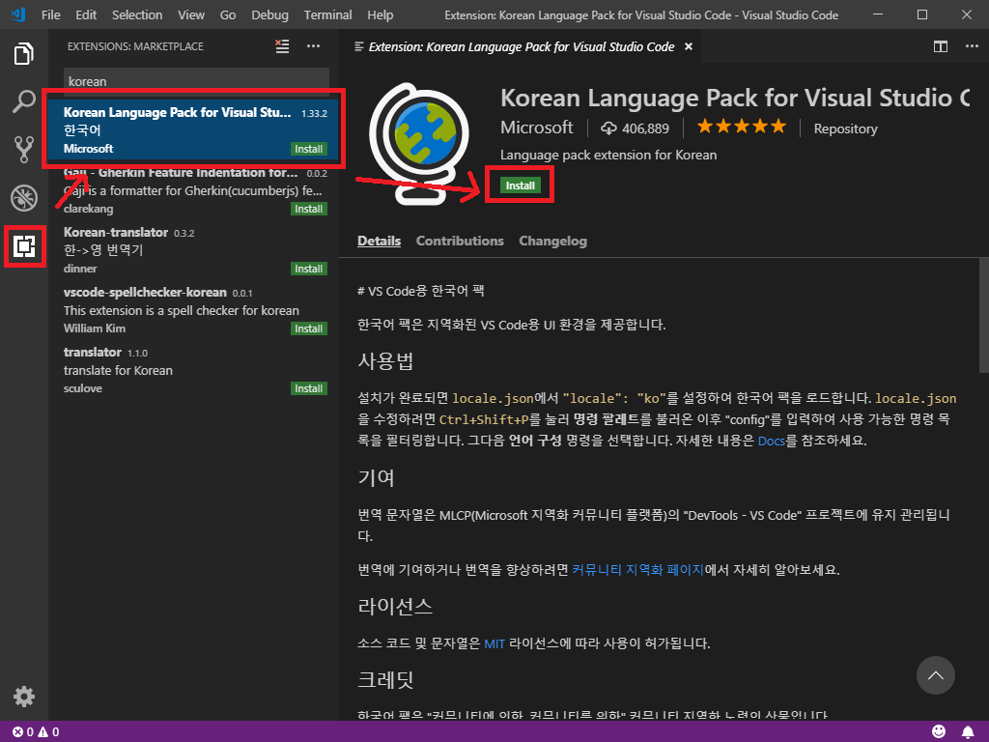
Task: Install Korean-translator by dinner
Action: click(x=308, y=269)
